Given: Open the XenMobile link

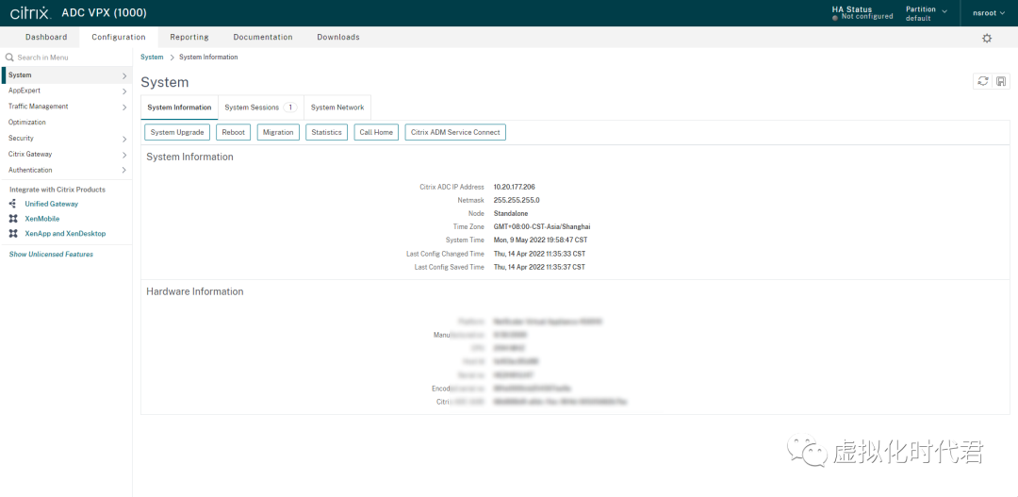Looking at the screenshot, I should [x=42, y=219].
